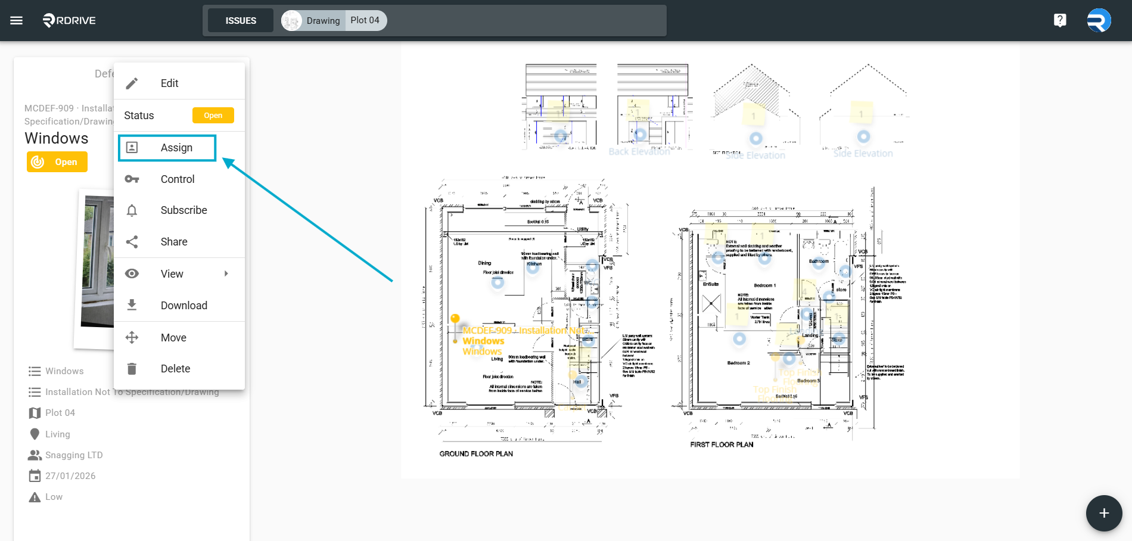Viewport: 1132px width, 541px height.
Task: Toggle the yellow Open status chip in menu
Action: click(213, 116)
